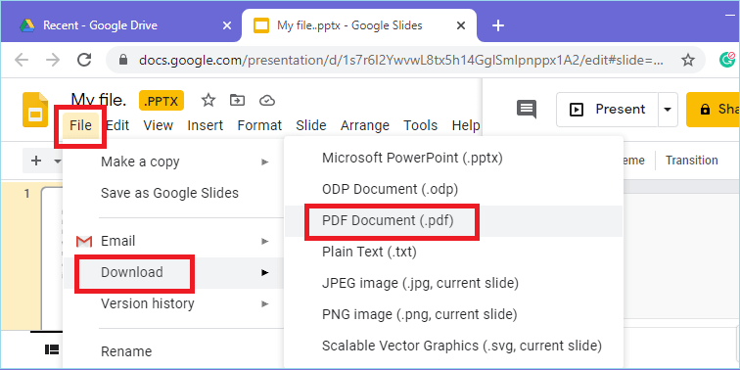Viewport: 740px width, 370px height.
Task: Click the Present button
Action: [x=608, y=110]
